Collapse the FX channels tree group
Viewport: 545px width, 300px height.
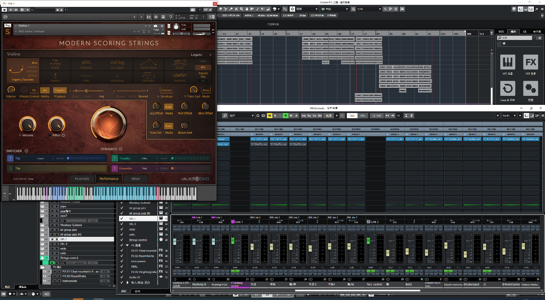[127, 245]
